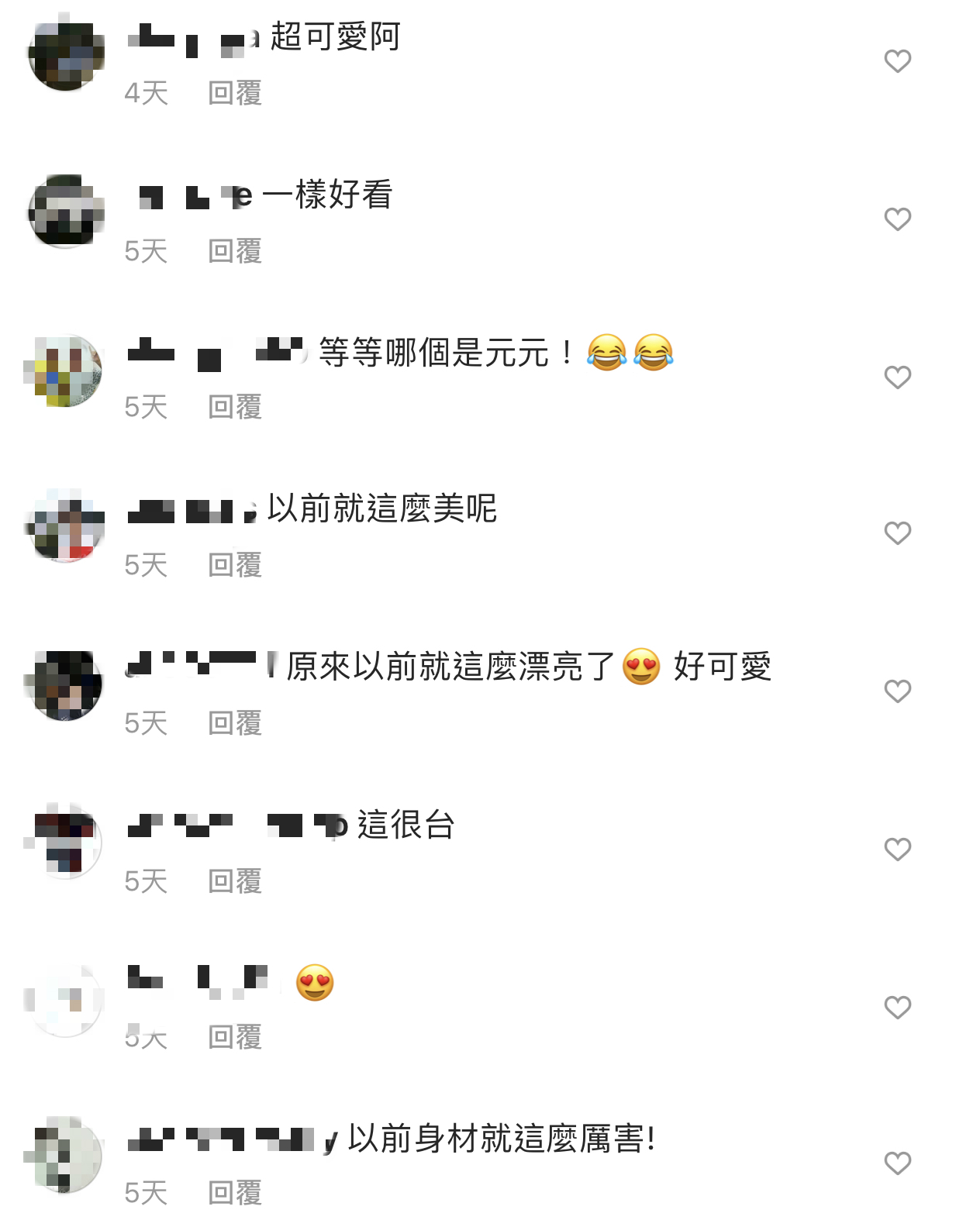963x1227 pixels.
Task: Reply to the 超可愛阿 comment
Action: click(235, 93)
